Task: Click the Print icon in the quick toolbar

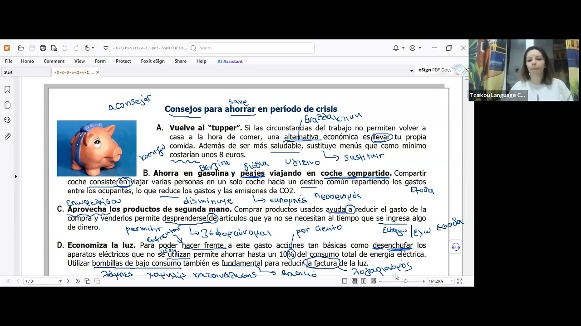Action: point(43,48)
